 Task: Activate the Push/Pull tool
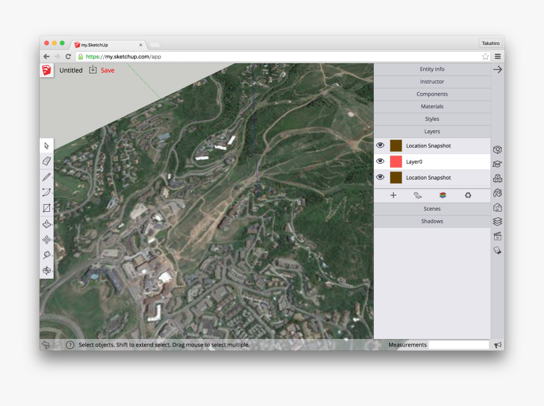click(x=47, y=224)
